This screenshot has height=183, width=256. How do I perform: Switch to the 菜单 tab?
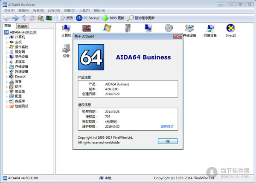click(x=8, y=26)
